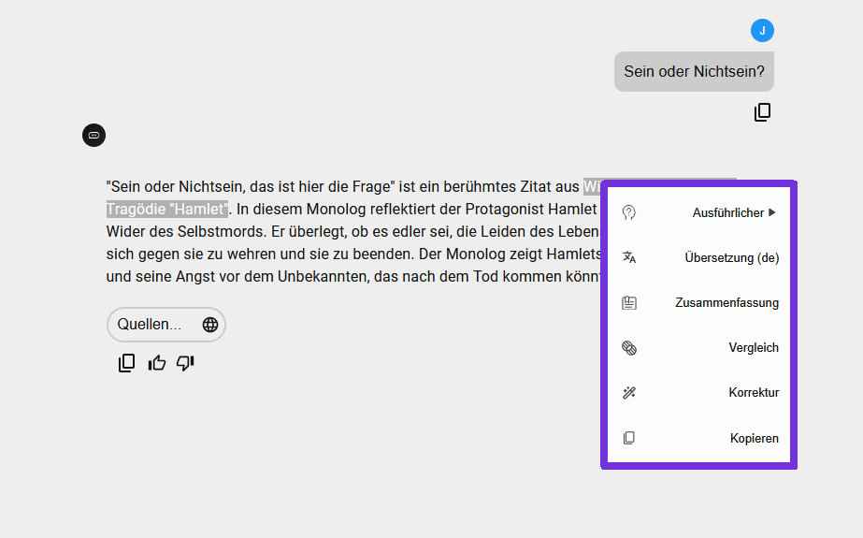This screenshot has width=863, height=538.
Task: Choose "Zusammenfassung" in the context menu
Action: tap(726, 303)
